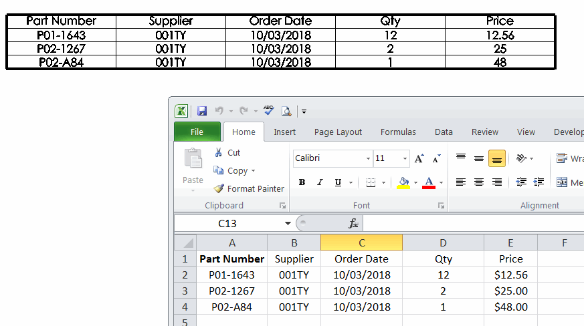Switch to the Insert ribbon tab
Viewport: 584px width, 326px height.
click(284, 132)
